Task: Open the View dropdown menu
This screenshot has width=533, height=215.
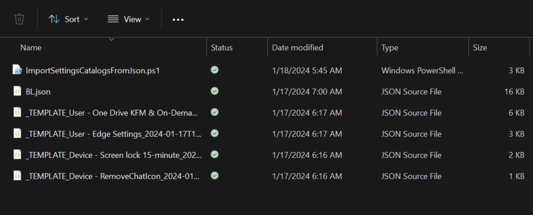Action: click(x=129, y=19)
